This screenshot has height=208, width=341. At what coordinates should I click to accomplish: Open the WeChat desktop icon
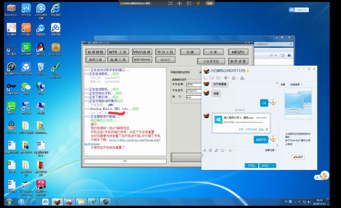[26, 88]
